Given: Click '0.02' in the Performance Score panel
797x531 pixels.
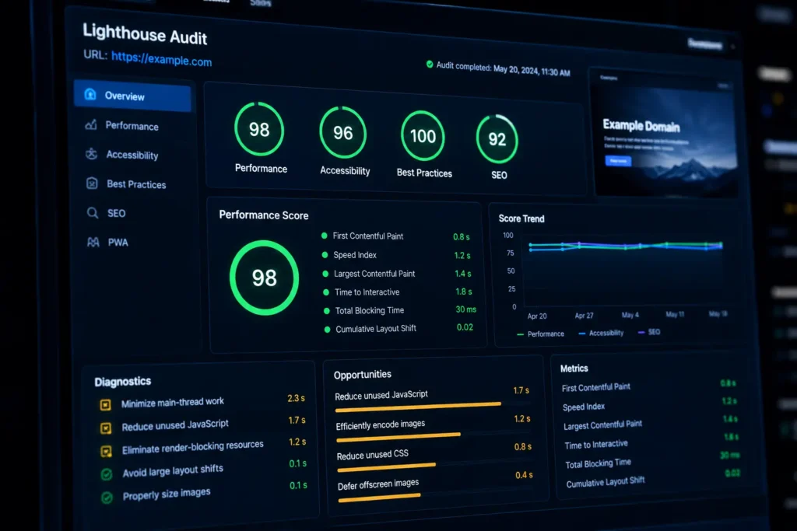Looking at the screenshot, I should click(465, 327).
